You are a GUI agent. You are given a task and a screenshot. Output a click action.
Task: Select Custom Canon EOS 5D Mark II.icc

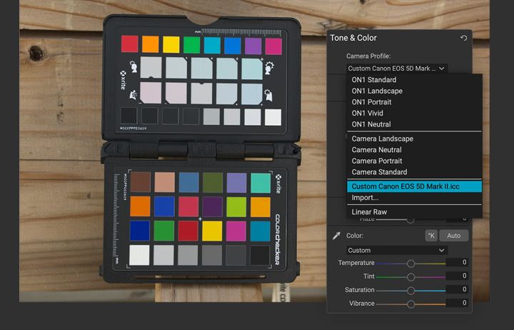pos(414,186)
